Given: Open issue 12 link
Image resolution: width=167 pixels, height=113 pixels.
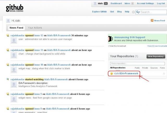Looking at the screenshot, I should (39, 35).
